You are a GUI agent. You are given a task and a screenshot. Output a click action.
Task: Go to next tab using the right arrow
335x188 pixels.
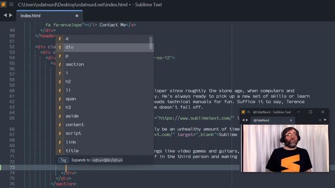click(10, 15)
